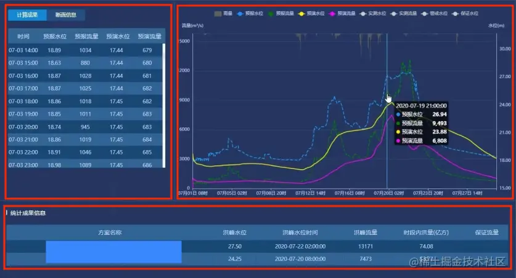The height and width of the screenshot is (278, 516).
Task: Click tooltip timestamp 2020-07-19 21:00:00
Action: click(x=421, y=106)
